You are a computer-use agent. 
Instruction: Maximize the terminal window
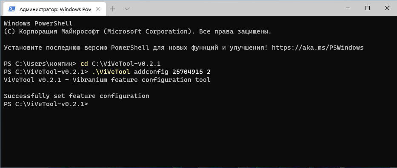click(x=368, y=8)
